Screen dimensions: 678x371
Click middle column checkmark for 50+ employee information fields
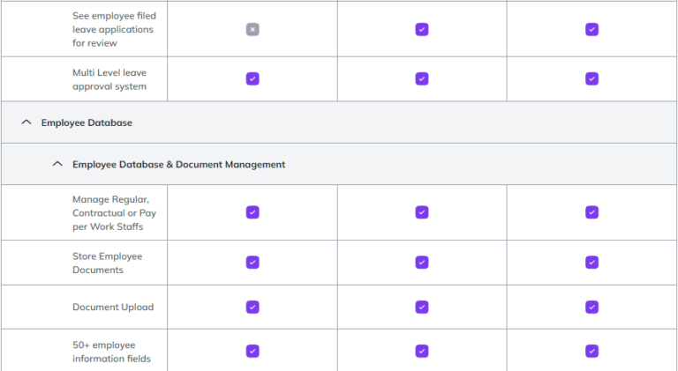coord(422,351)
